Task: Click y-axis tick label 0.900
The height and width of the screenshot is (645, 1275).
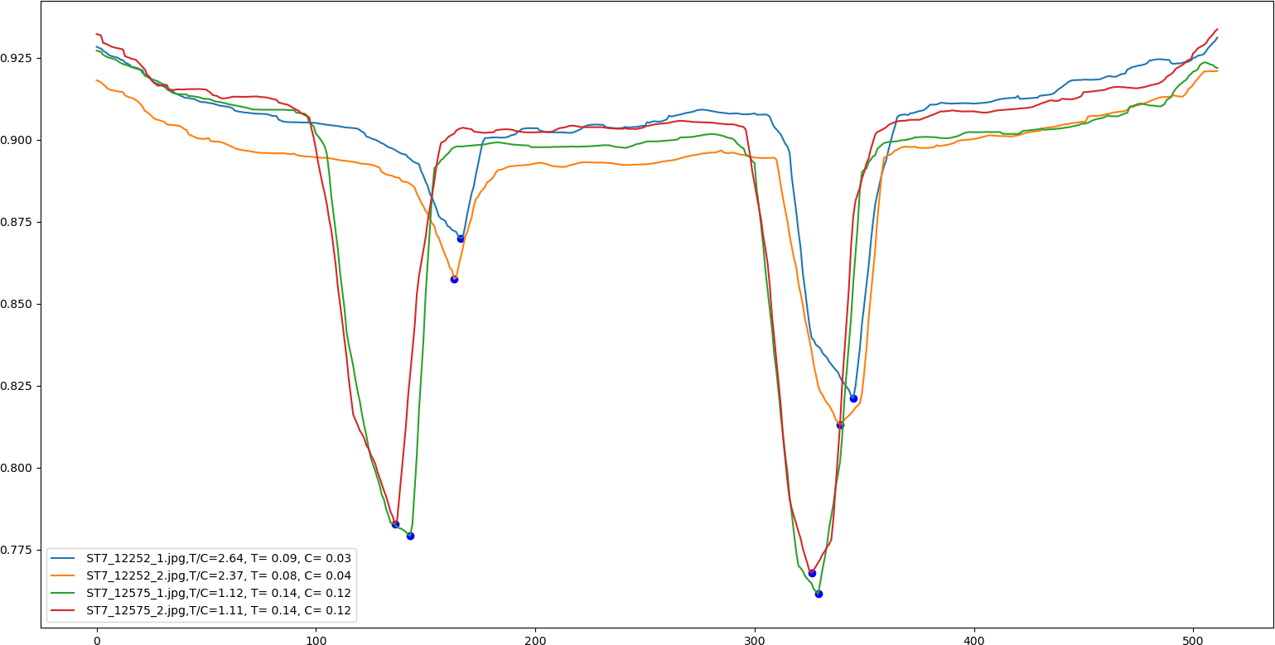Action: (17, 141)
